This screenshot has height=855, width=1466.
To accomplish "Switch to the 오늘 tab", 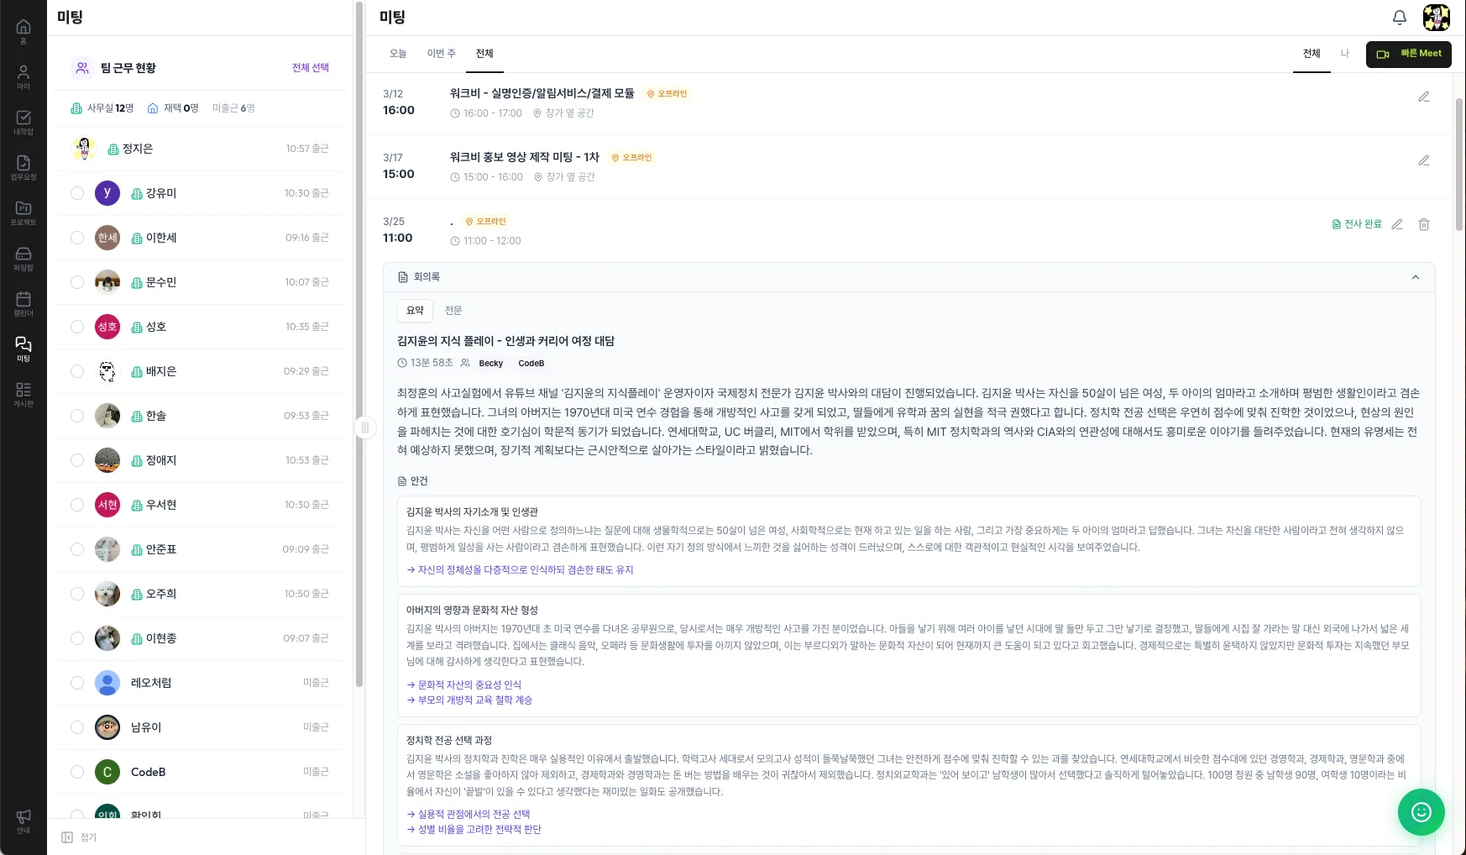I will (398, 54).
